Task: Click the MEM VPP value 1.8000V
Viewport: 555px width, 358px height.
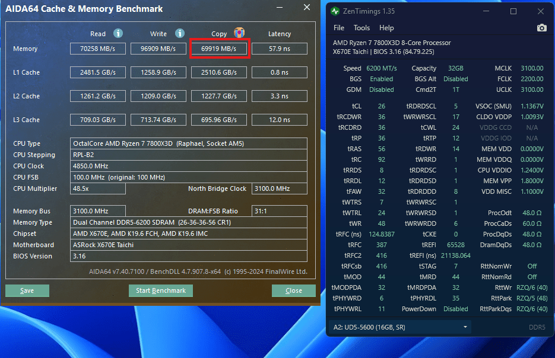Action: [x=532, y=181]
